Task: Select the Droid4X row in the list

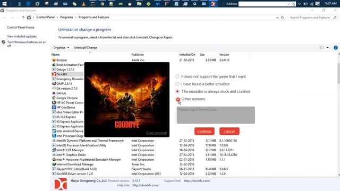Action: tap(67, 74)
